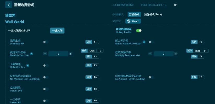Click the Shift F3 decrease hotkey

pos(92,51)
